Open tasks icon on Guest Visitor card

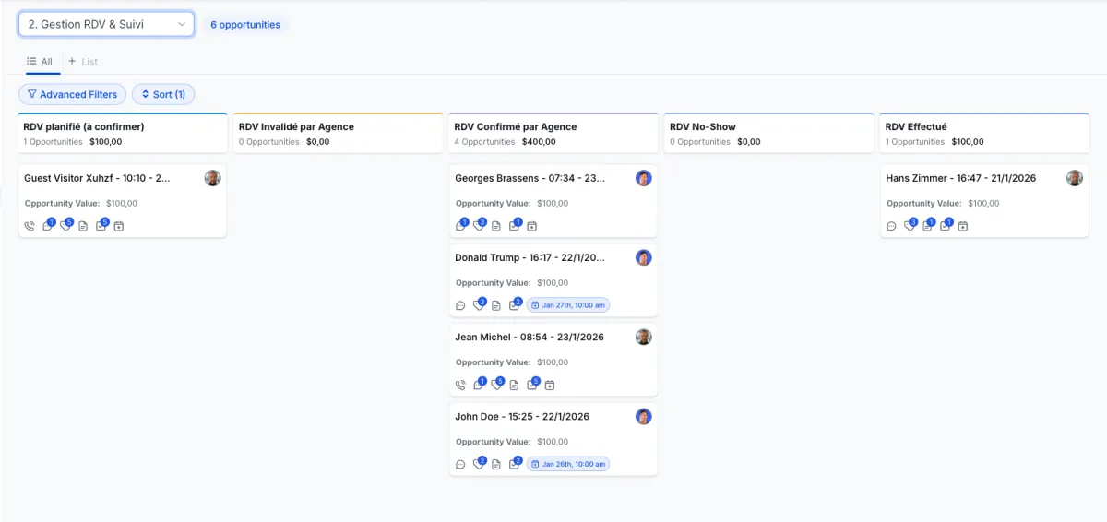[x=101, y=226]
